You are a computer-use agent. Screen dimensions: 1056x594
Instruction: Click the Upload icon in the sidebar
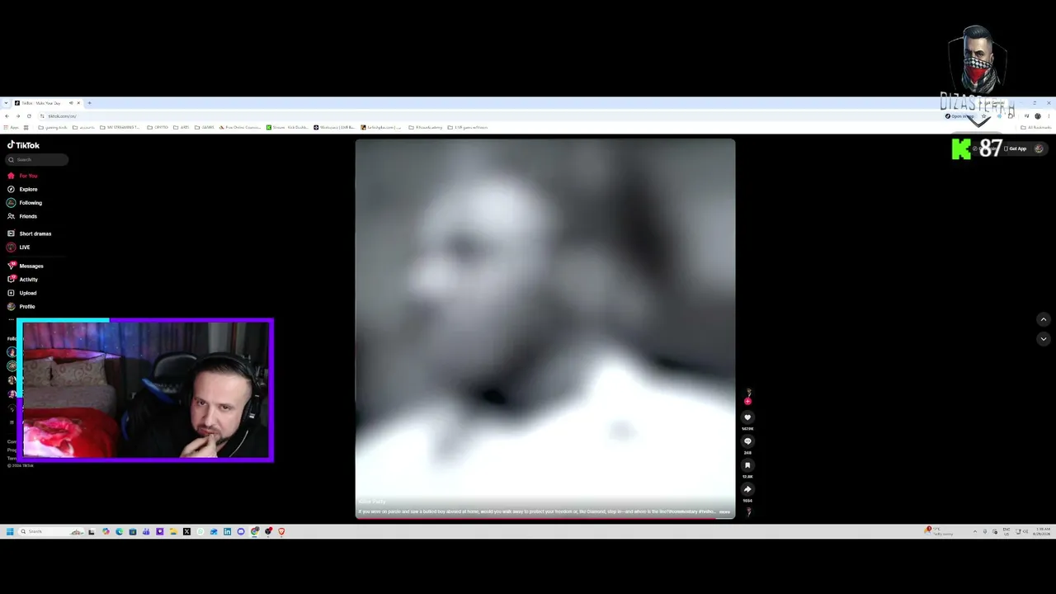pyautogui.click(x=11, y=293)
